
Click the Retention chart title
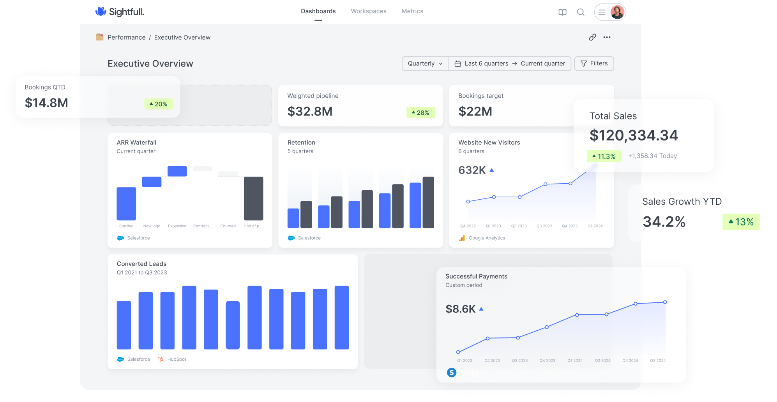click(x=301, y=142)
